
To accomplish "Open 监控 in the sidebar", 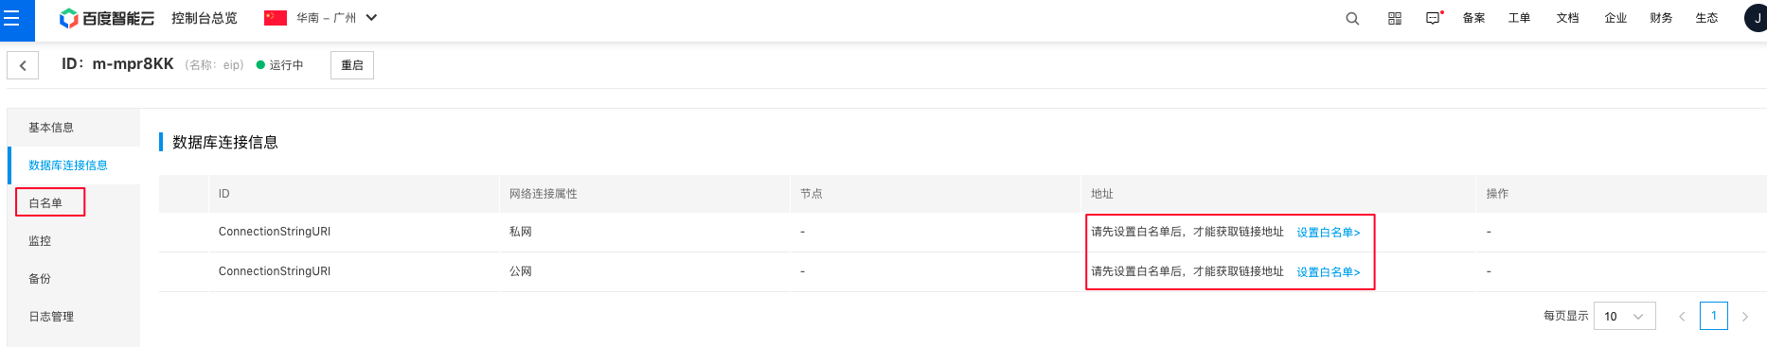I will coord(40,241).
